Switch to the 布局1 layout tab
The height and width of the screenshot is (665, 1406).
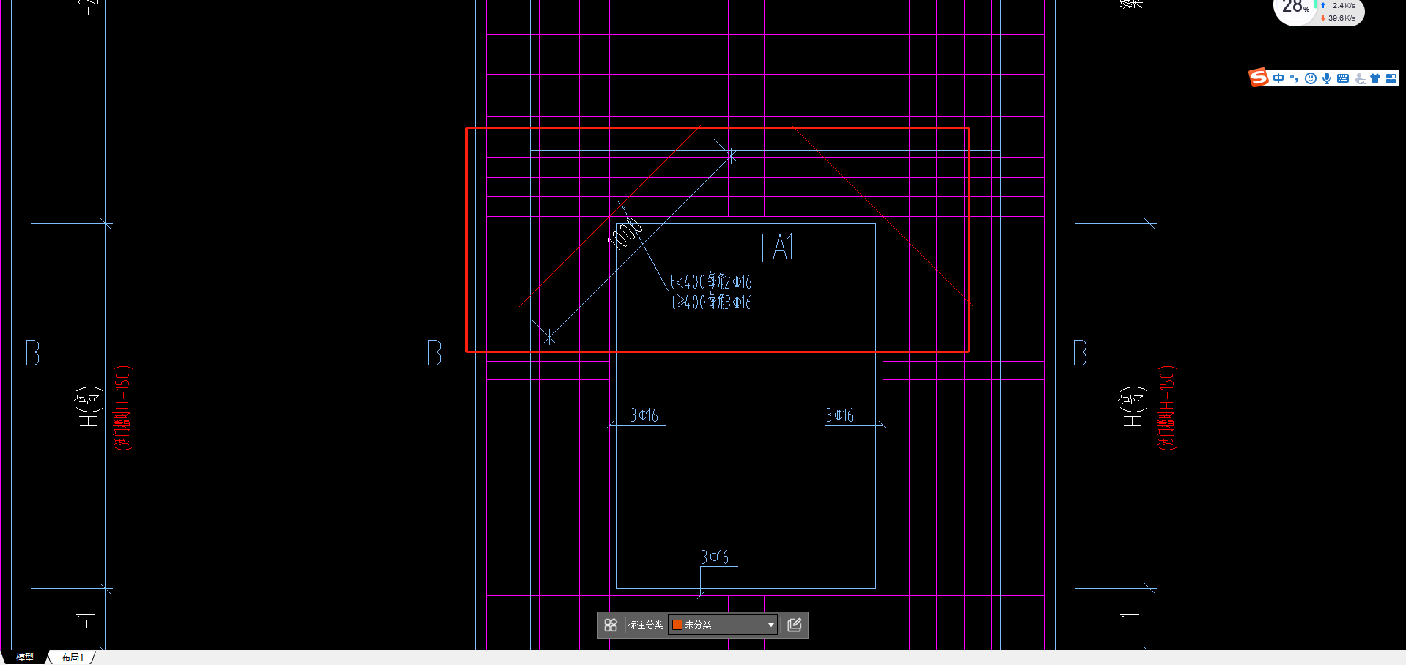[72, 657]
